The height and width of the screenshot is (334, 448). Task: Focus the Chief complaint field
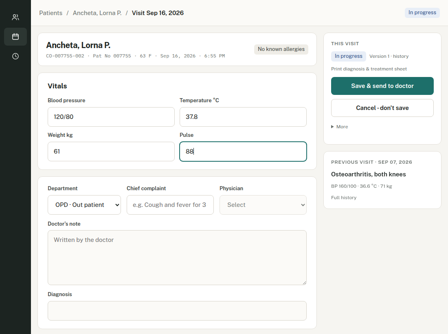170,205
